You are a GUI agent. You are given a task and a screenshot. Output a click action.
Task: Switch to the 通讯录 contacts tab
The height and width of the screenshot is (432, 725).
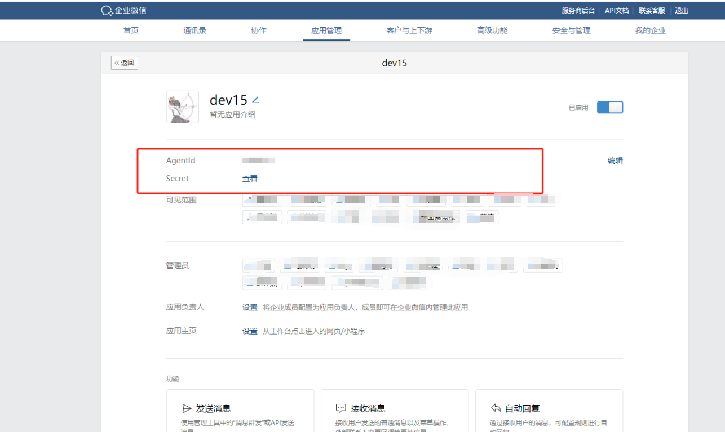point(195,30)
